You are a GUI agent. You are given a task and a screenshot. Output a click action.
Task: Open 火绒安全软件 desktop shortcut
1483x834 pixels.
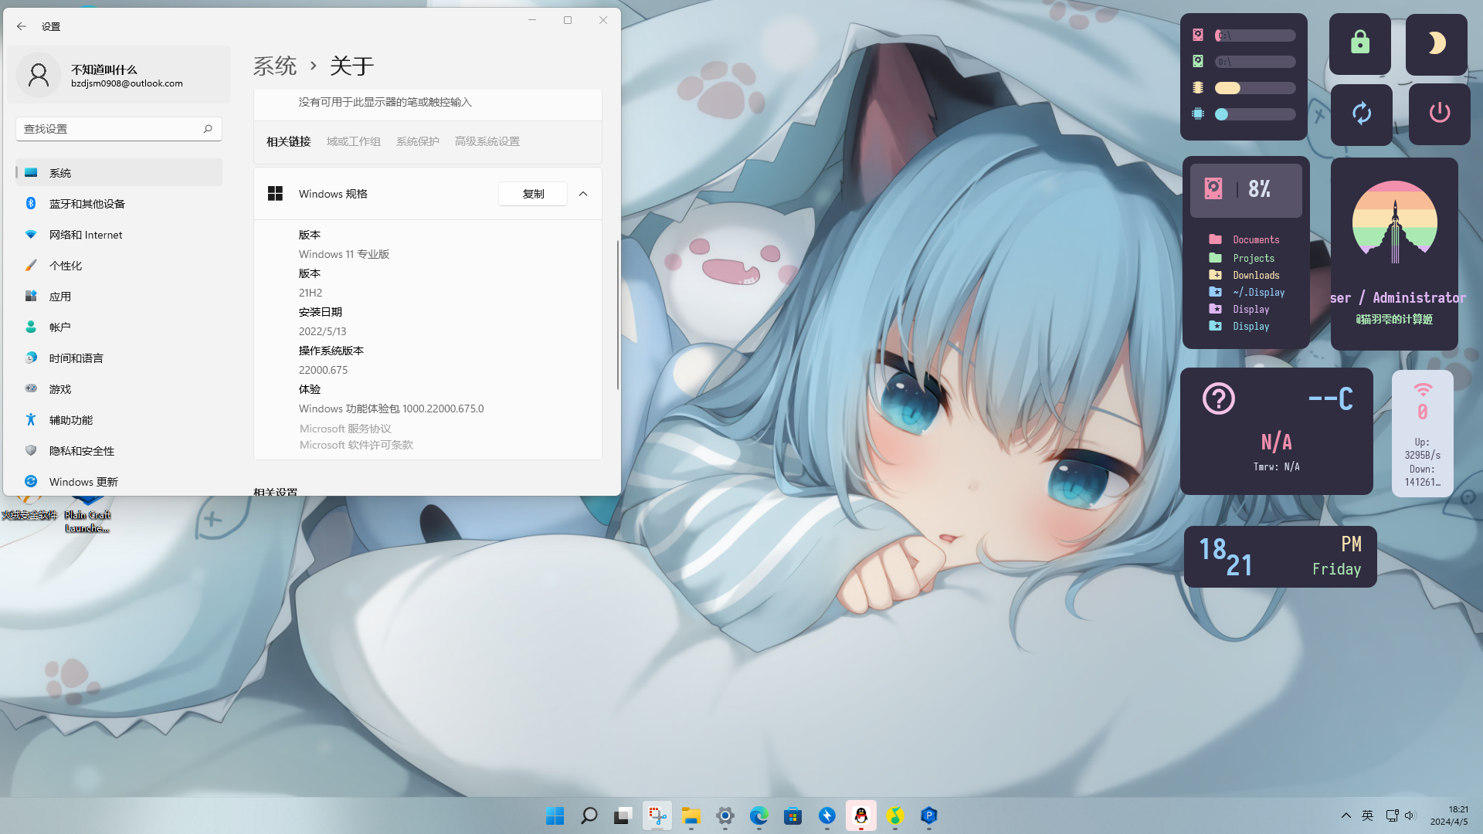(x=29, y=510)
